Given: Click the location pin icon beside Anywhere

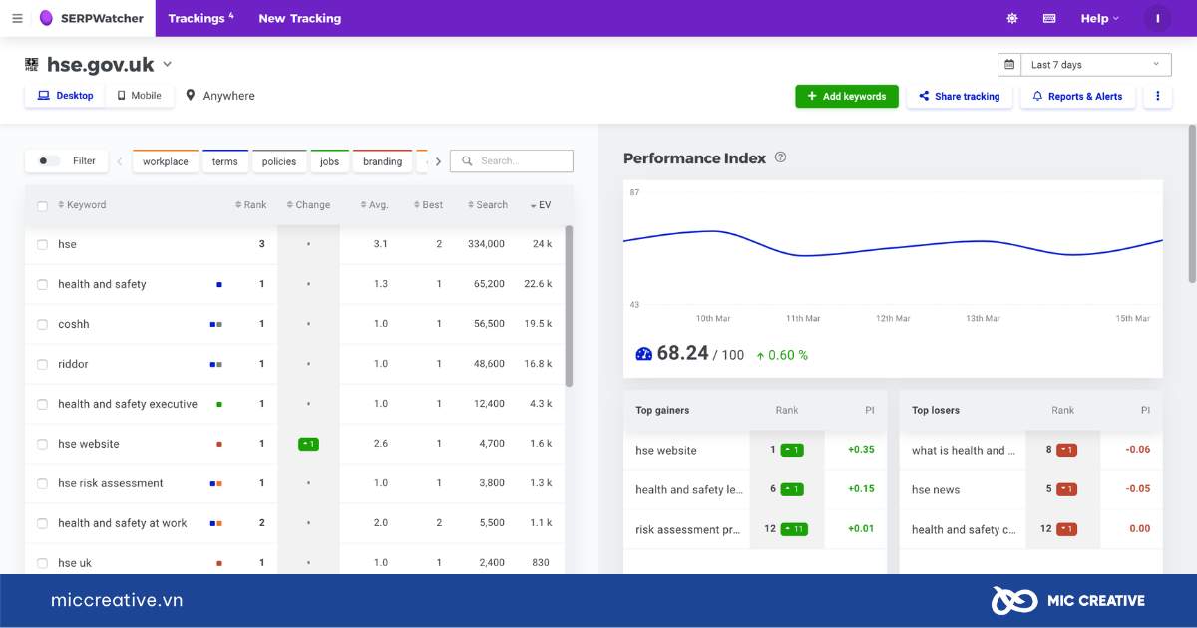Looking at the screenshot, I should coord(190,96).
